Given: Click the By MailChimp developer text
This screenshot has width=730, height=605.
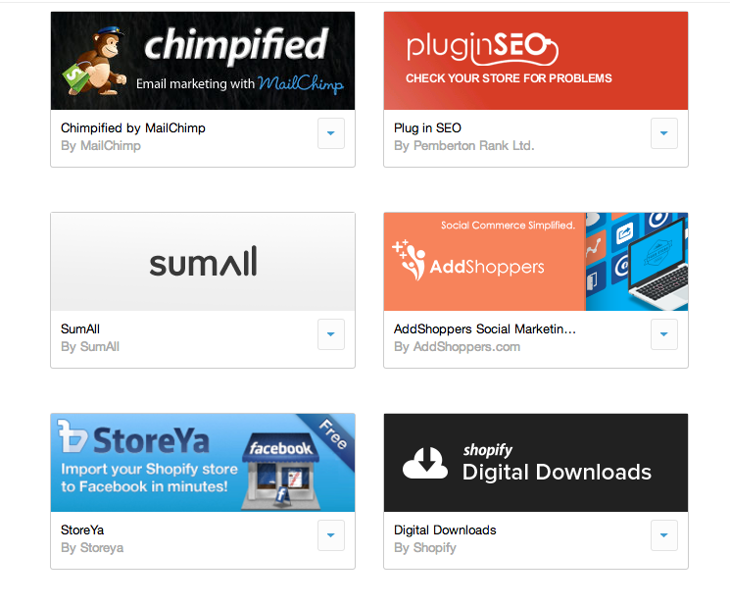Looking at the screenshot, I should point(101,146).
